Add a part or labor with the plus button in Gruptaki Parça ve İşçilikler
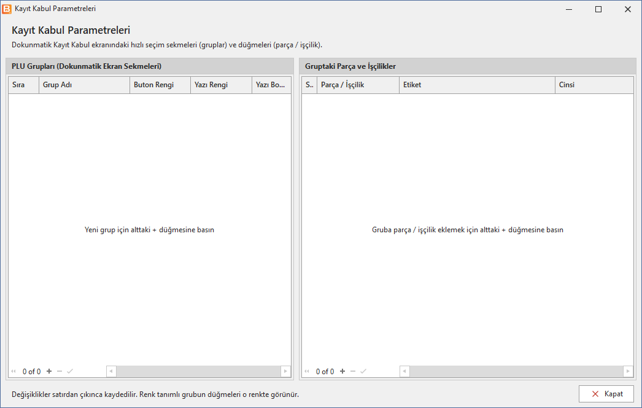The width and height of the screenshot is (642, 408). [342, 372]
